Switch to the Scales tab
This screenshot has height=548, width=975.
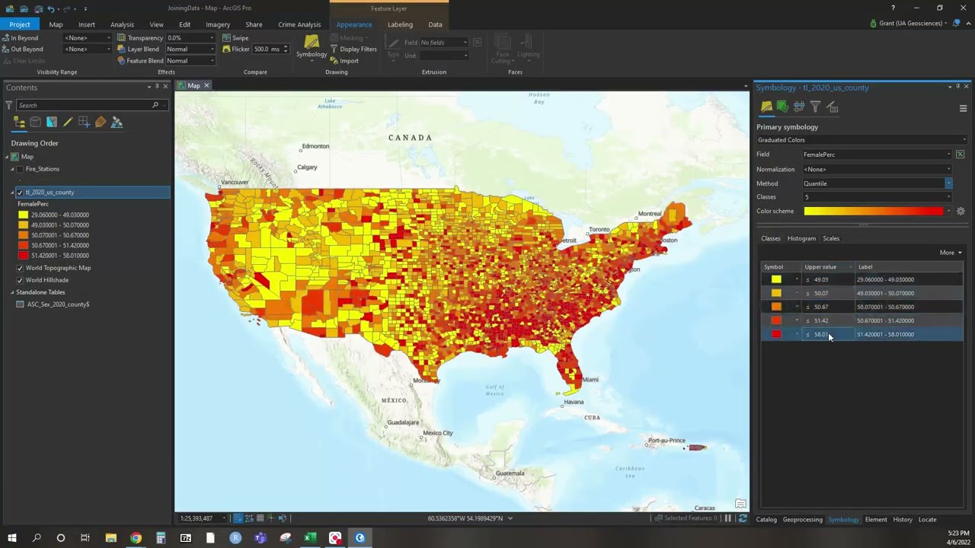point(831,238)
